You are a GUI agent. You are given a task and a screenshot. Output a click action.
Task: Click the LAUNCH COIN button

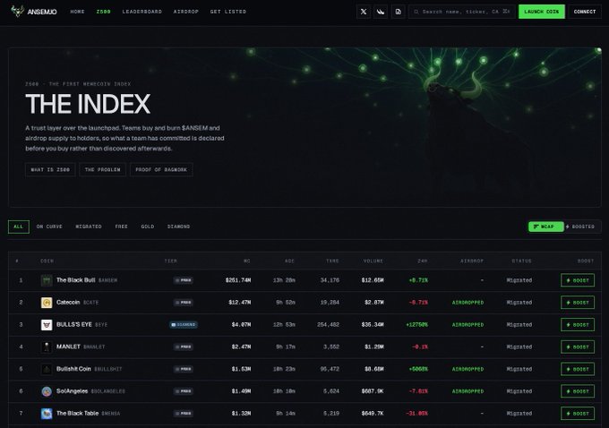tap(542, 12)
